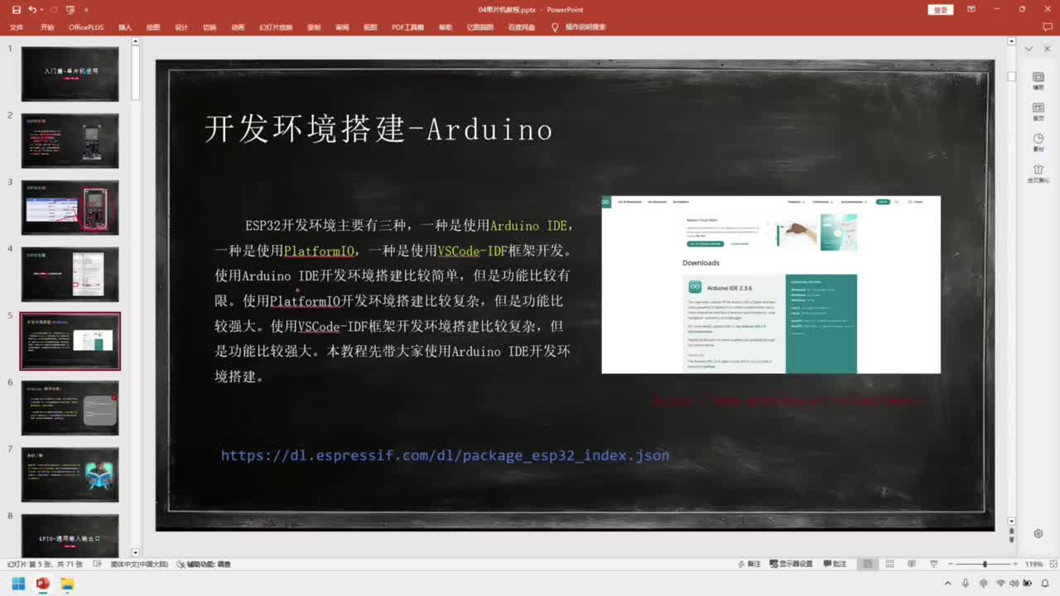
Task: Switch to the 设计 ribbon tab
Action: point(181,27)
